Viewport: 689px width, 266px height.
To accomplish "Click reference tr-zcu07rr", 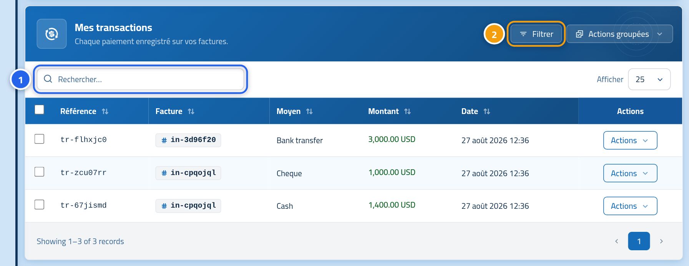I will coord(83,173).
